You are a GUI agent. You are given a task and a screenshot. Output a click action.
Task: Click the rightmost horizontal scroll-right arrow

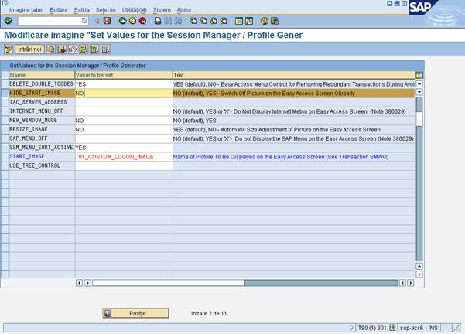pos(410,283)
